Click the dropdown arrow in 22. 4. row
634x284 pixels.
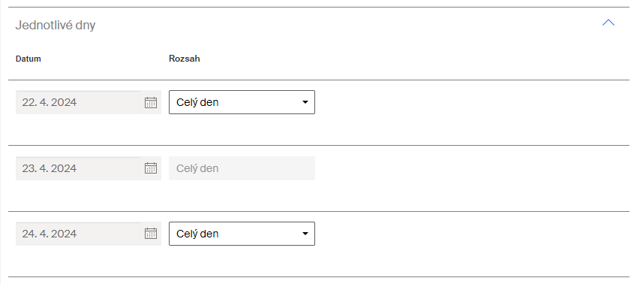pyautogui.click(x=305, y=102)
